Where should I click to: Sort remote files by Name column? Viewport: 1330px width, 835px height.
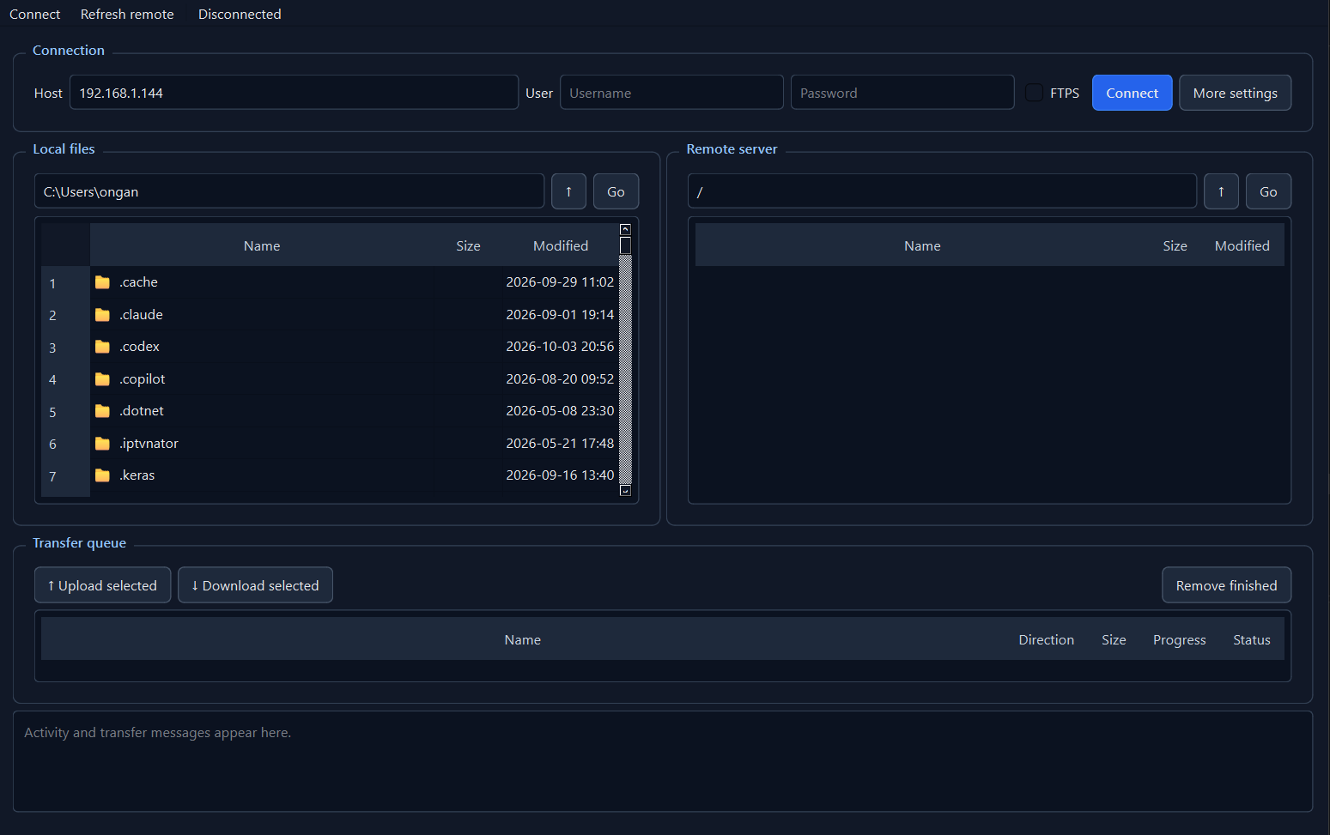point(922,245)
